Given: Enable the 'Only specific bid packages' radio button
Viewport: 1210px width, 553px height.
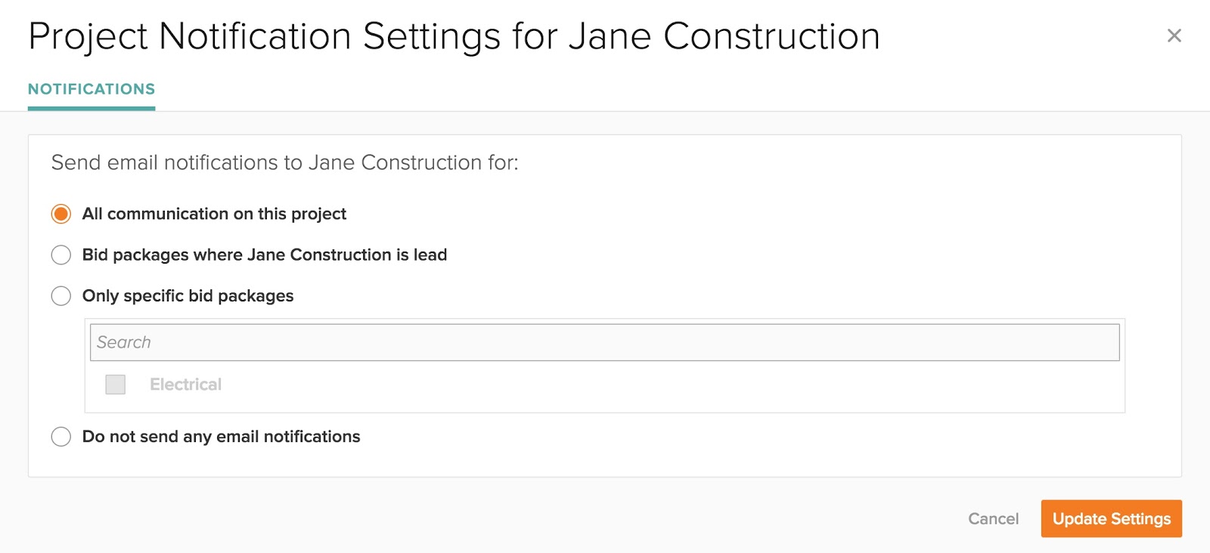Looking at the screenshot, I should click(61, 296).
